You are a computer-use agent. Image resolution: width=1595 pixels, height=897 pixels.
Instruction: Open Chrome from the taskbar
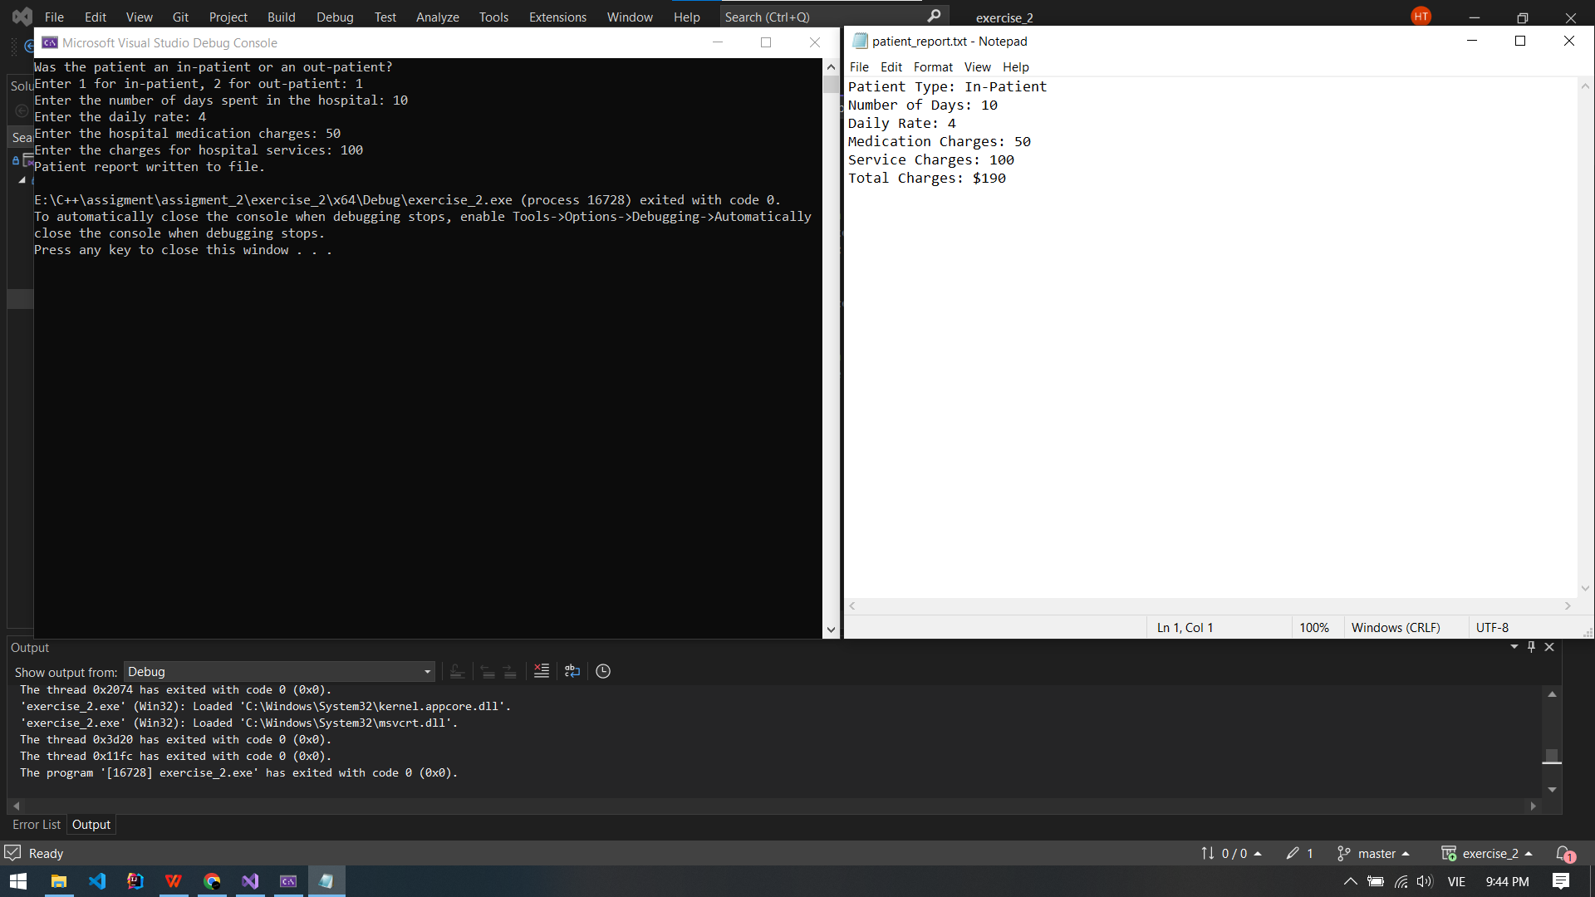point(212,880)
